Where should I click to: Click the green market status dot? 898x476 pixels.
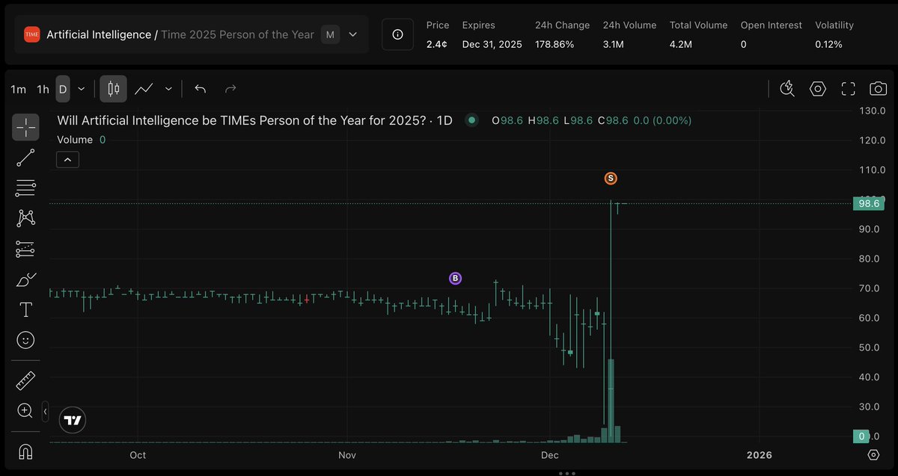[x=471, y=120]
